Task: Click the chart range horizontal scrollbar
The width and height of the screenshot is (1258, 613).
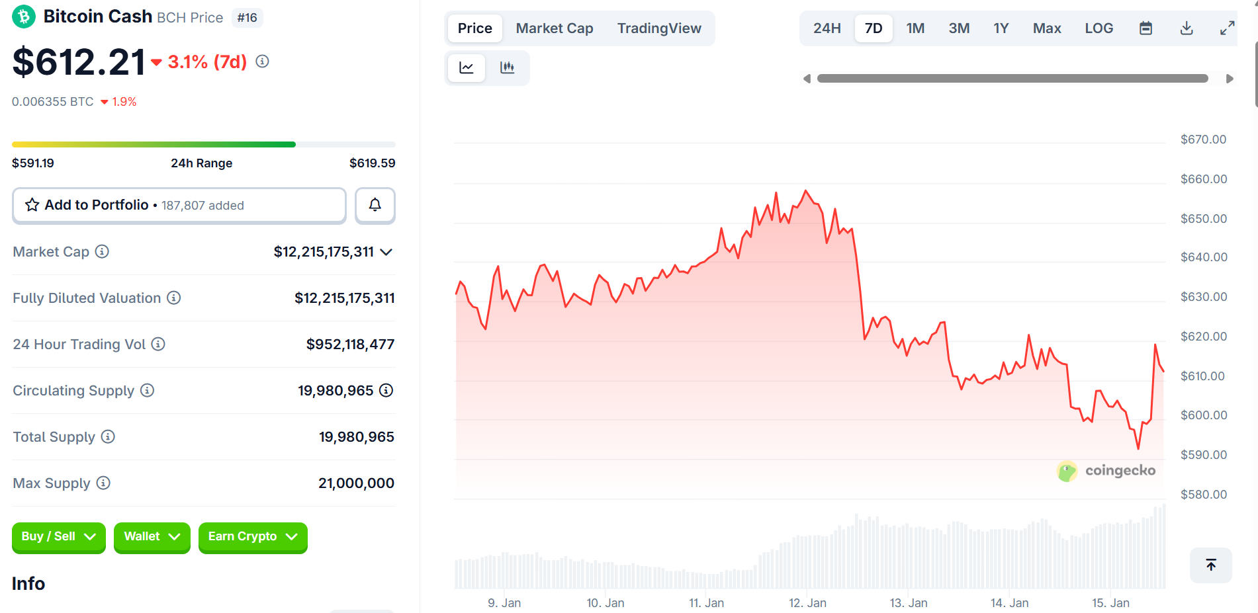Action: tap(1012, 79)
